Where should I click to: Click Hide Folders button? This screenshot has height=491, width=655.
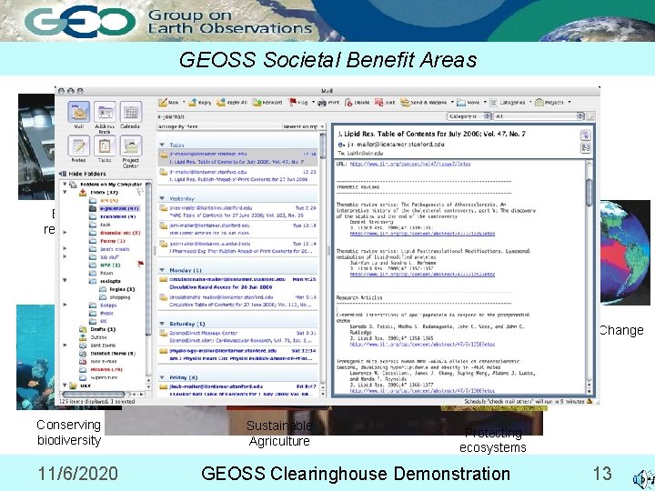click(83, 174)
